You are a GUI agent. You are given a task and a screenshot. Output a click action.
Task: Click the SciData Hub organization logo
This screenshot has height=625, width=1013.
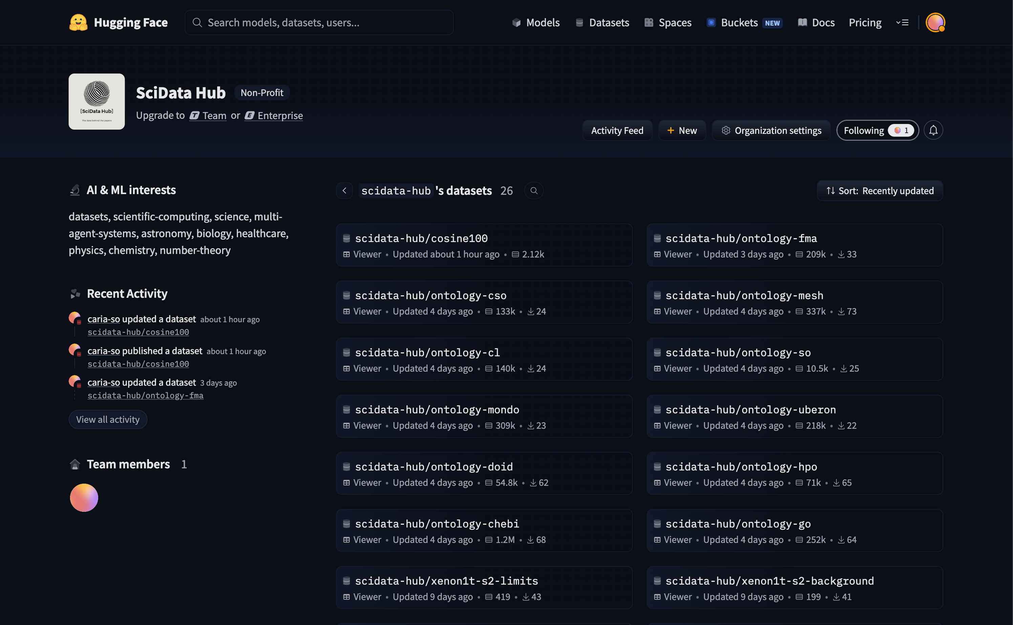pyautogui.click(x=97, y=102)
